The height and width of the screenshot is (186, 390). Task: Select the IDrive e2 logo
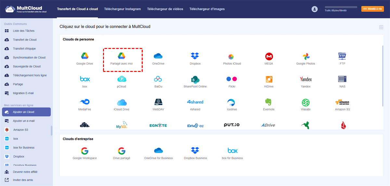click(195, 125)
